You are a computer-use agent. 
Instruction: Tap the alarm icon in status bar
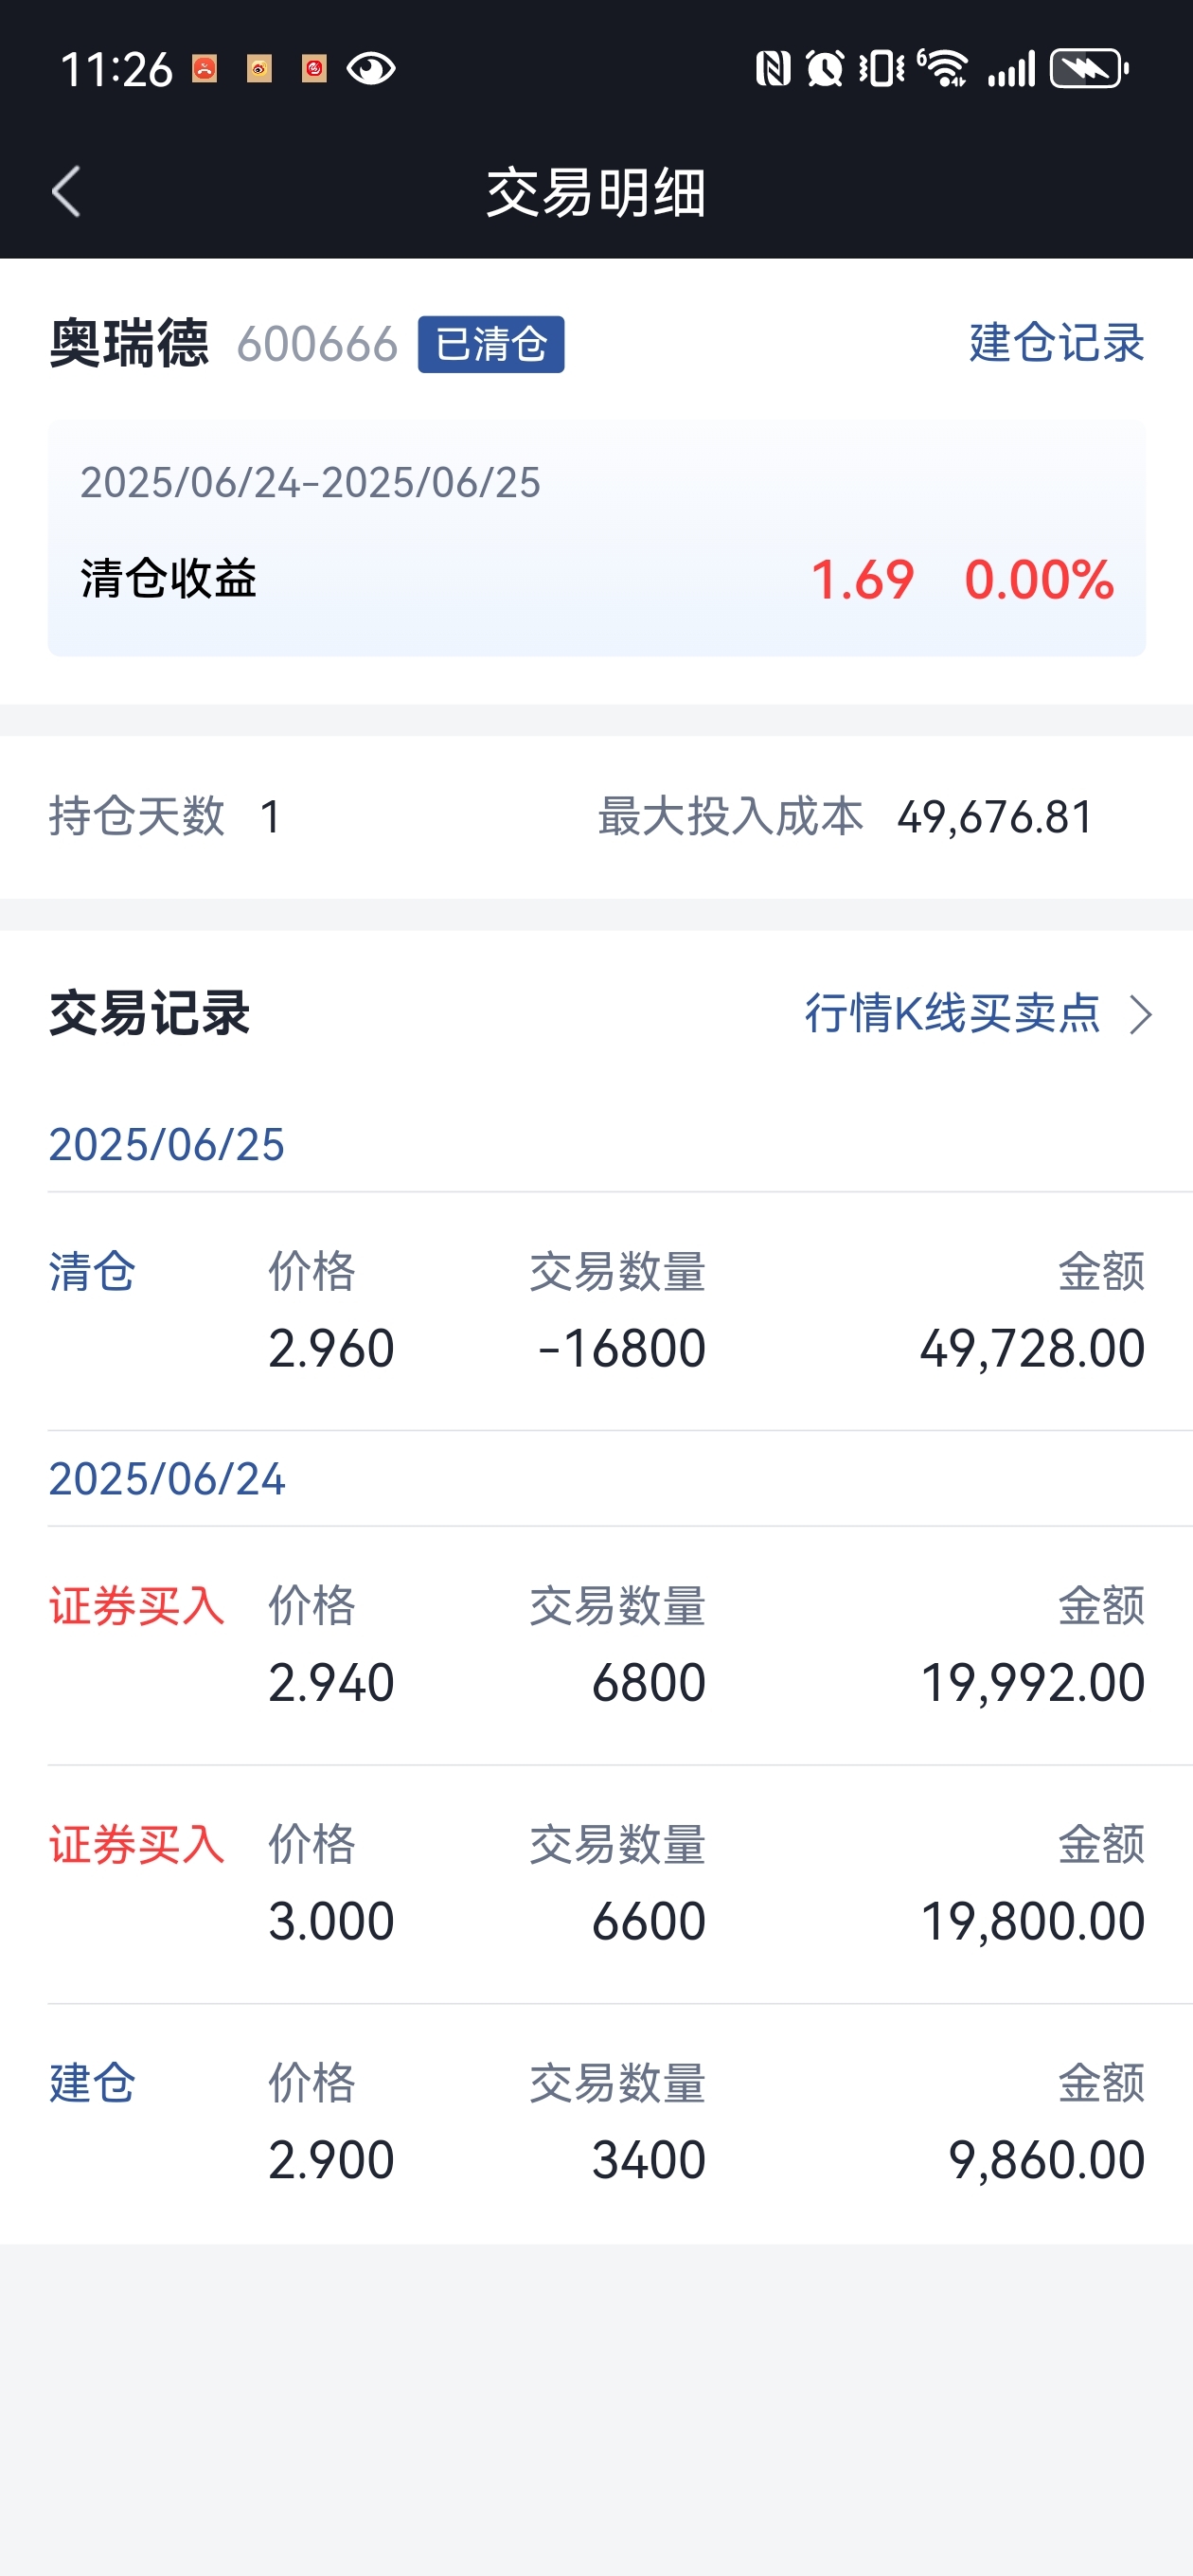825,69
